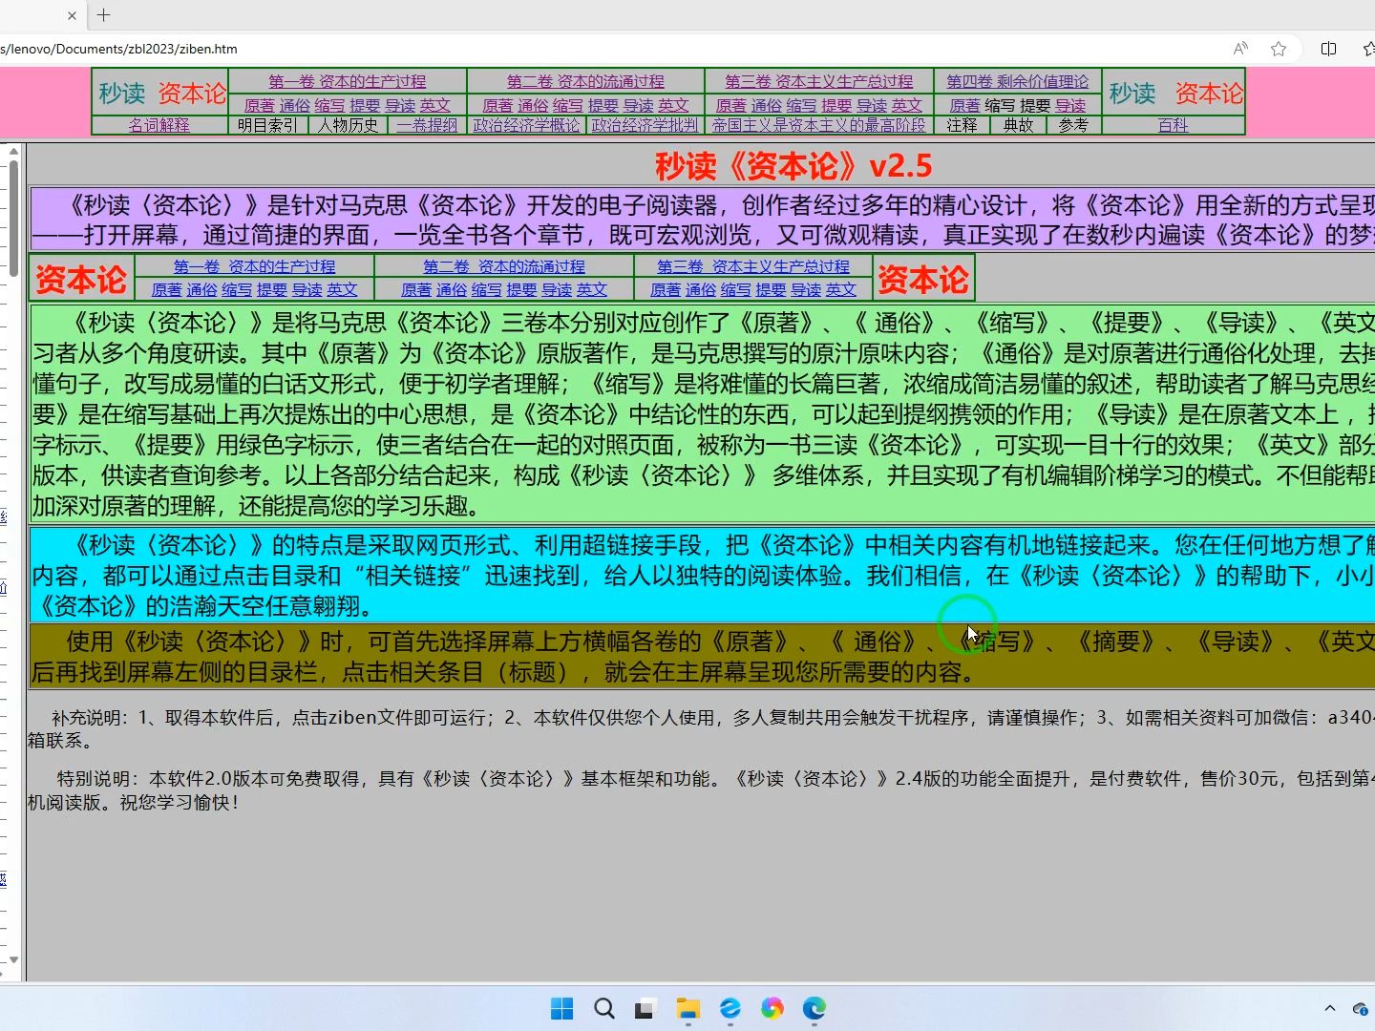Click the left frame scrollbar thumb
Screen dimensions: 1375x1031
click(13, 219)
